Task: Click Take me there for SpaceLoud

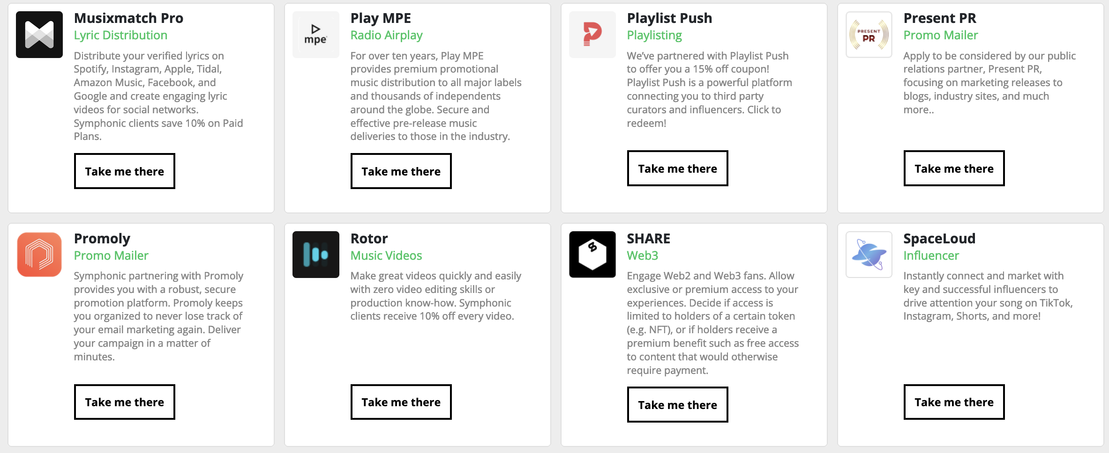Action: pos(954,402)
